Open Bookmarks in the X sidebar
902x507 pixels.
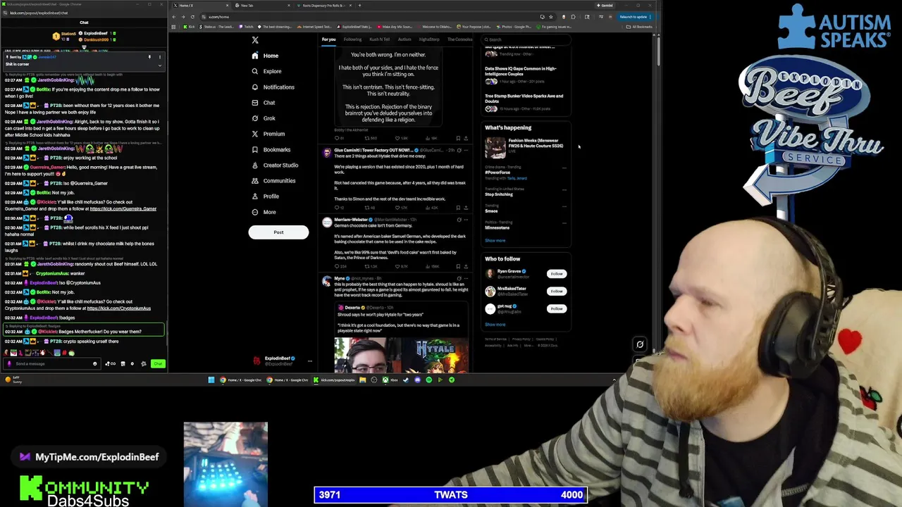(271, 149)
